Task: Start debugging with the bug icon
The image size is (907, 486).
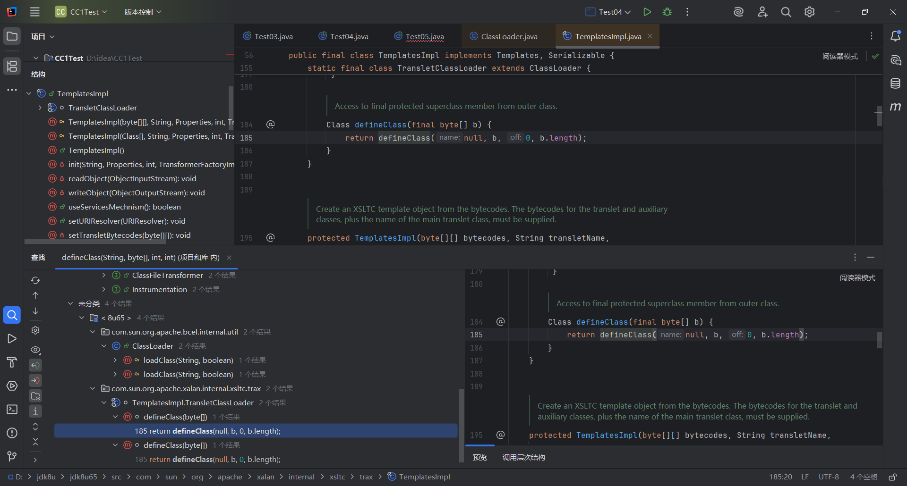Action: (x=667, y=12)
